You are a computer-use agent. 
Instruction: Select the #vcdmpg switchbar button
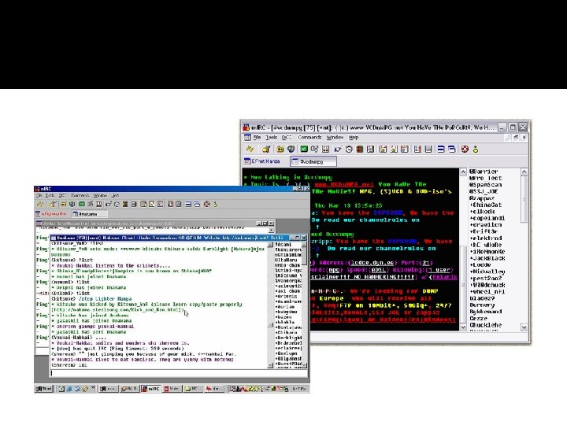coord(313,161)
